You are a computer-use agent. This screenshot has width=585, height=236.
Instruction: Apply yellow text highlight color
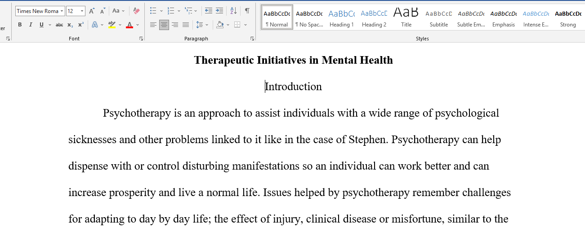[112, 25]
